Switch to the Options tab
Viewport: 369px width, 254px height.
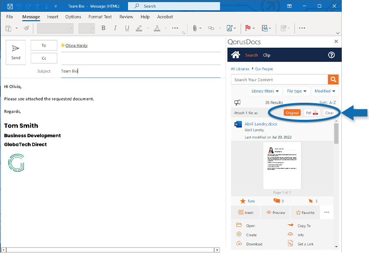73,17
